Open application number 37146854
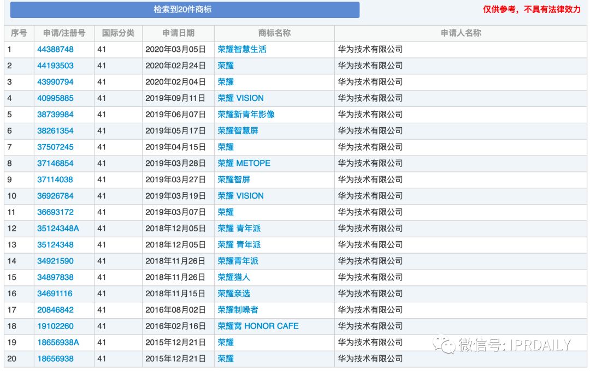Viewport: 590px width, 371px height. point(55,163)
